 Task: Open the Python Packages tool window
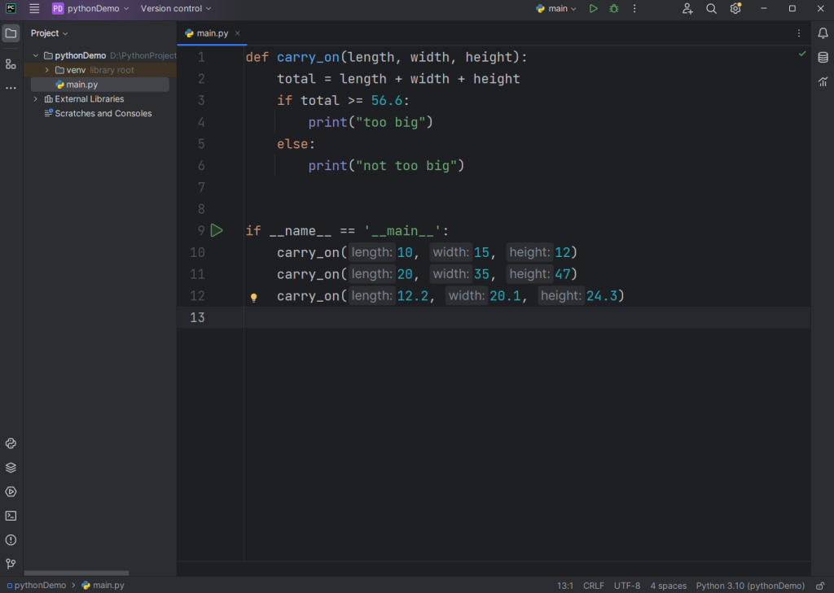click(11, 468)
